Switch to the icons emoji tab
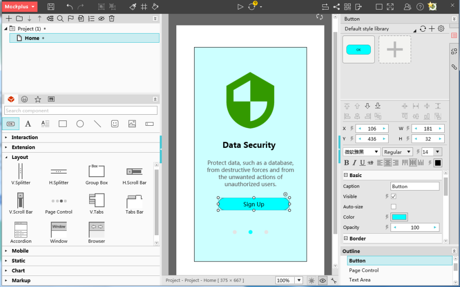 24,99
